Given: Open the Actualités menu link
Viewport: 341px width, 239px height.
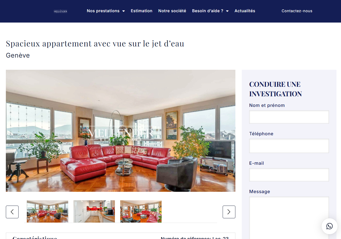Looking at the screenshot, I should [245, 11].
